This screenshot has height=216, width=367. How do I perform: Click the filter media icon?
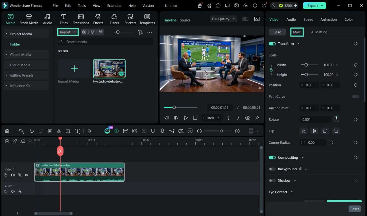(140, 32)
